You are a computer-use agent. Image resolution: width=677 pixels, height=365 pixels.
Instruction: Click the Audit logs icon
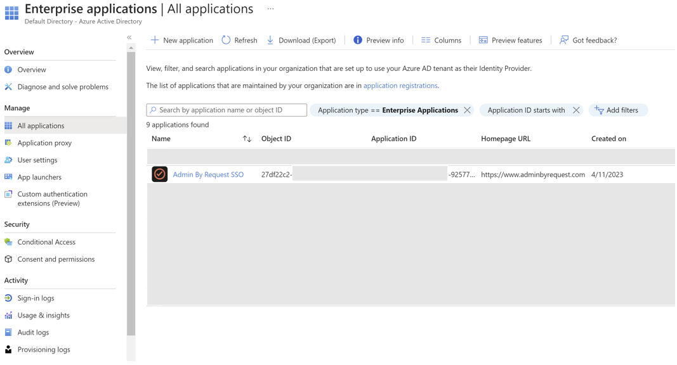click(x=8, y=332)
